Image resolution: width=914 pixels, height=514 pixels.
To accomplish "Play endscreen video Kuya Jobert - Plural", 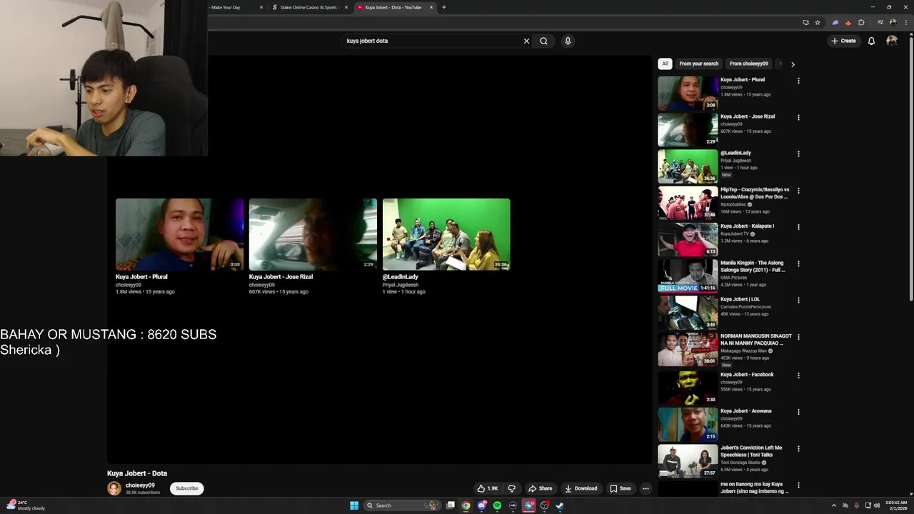I will [179, 234].
